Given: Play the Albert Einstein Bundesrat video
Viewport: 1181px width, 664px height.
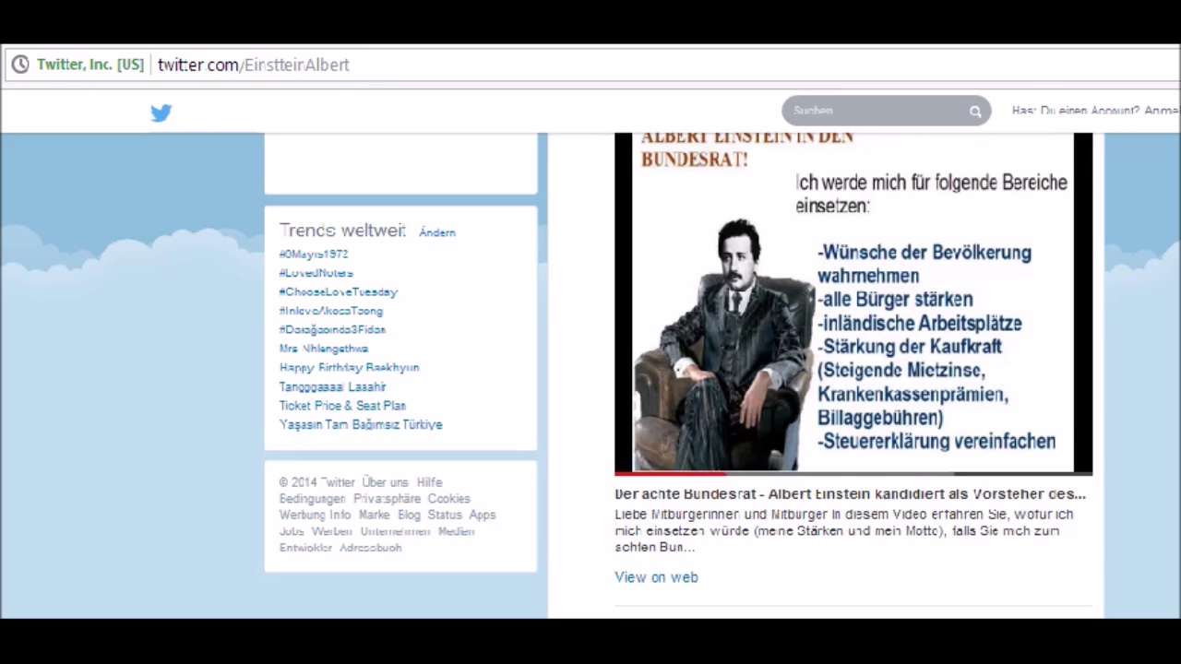Looking at the screenshot, I should click(x=853, y=302).
